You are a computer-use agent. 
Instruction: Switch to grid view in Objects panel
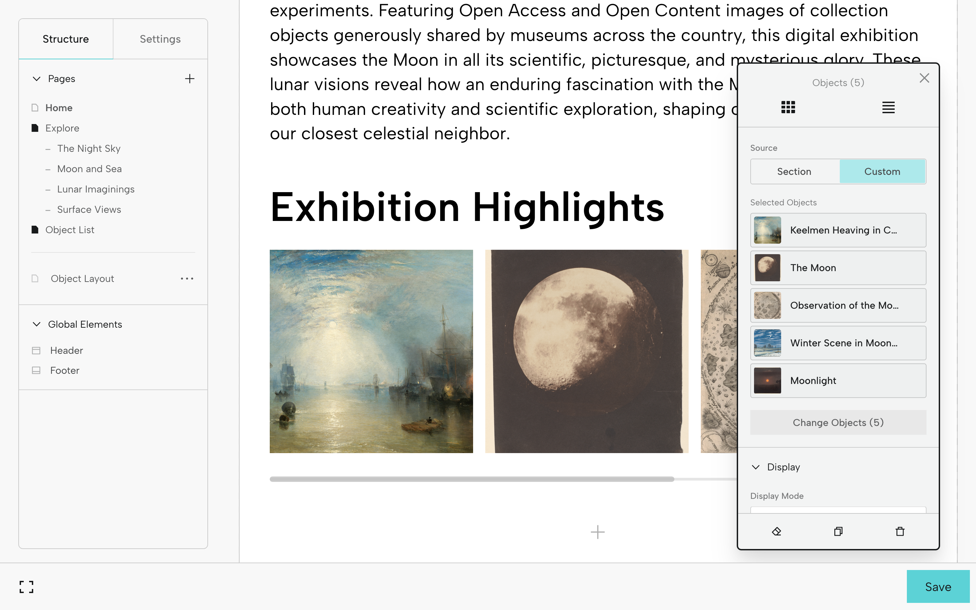788,107
